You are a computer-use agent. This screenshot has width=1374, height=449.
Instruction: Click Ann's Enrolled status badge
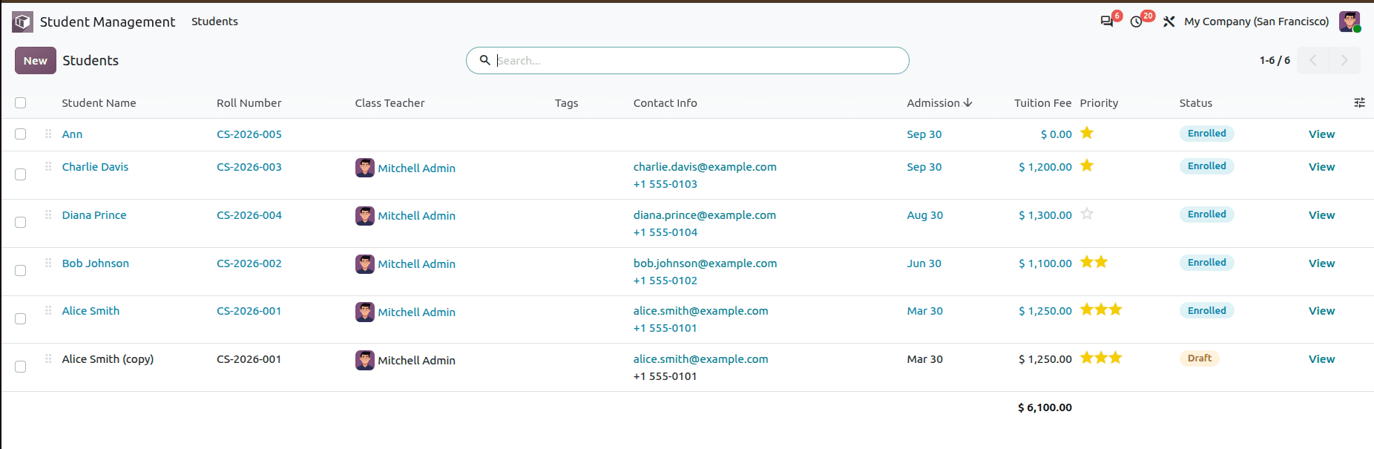[1206, 134]
